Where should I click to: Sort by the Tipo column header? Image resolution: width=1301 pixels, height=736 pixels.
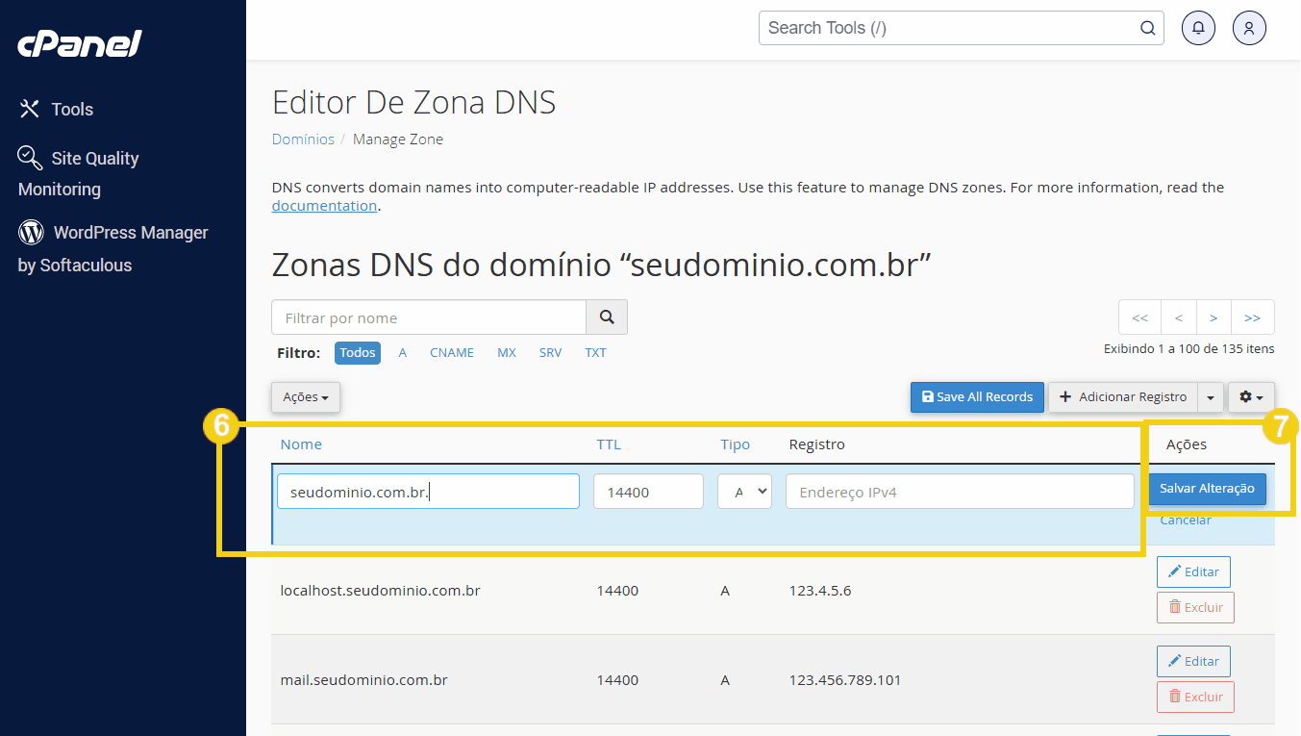pyautogui.click(x=735, y=444)
